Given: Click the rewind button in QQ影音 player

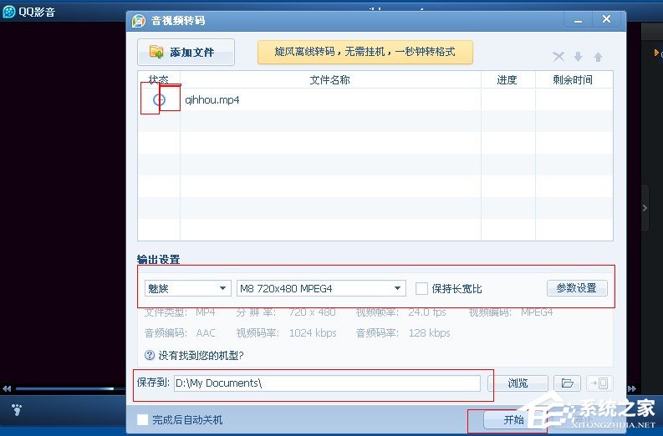Looking at the screenshot, I should [x=7, y=388].
